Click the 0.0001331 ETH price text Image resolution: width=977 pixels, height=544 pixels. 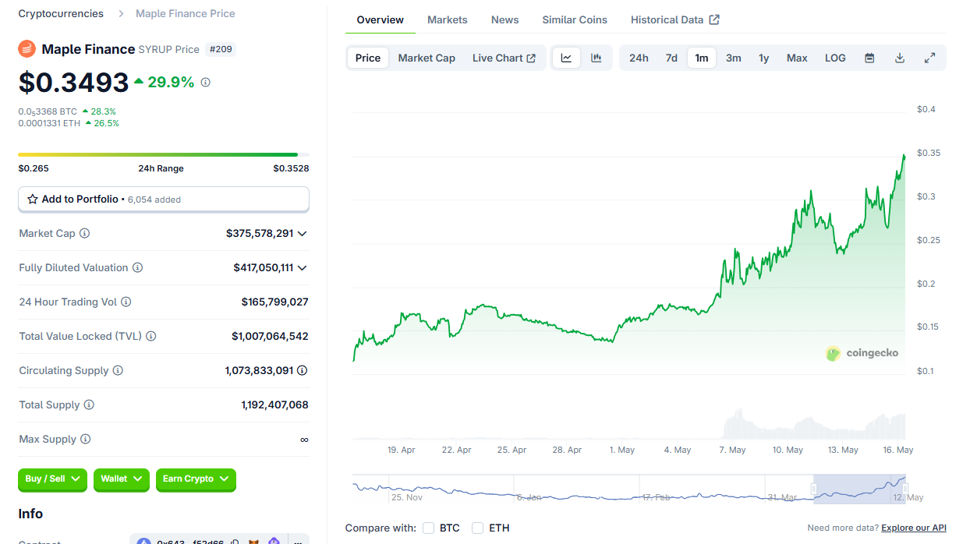tap(50, 123)
